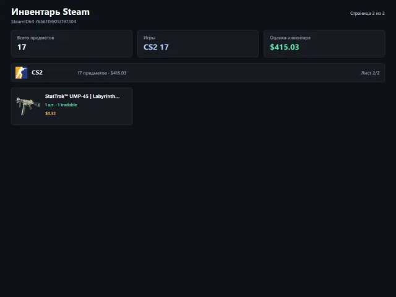Click the 'Оценка инвентаря' label
The height and width of the screenshot is (297, 396).
290,38
